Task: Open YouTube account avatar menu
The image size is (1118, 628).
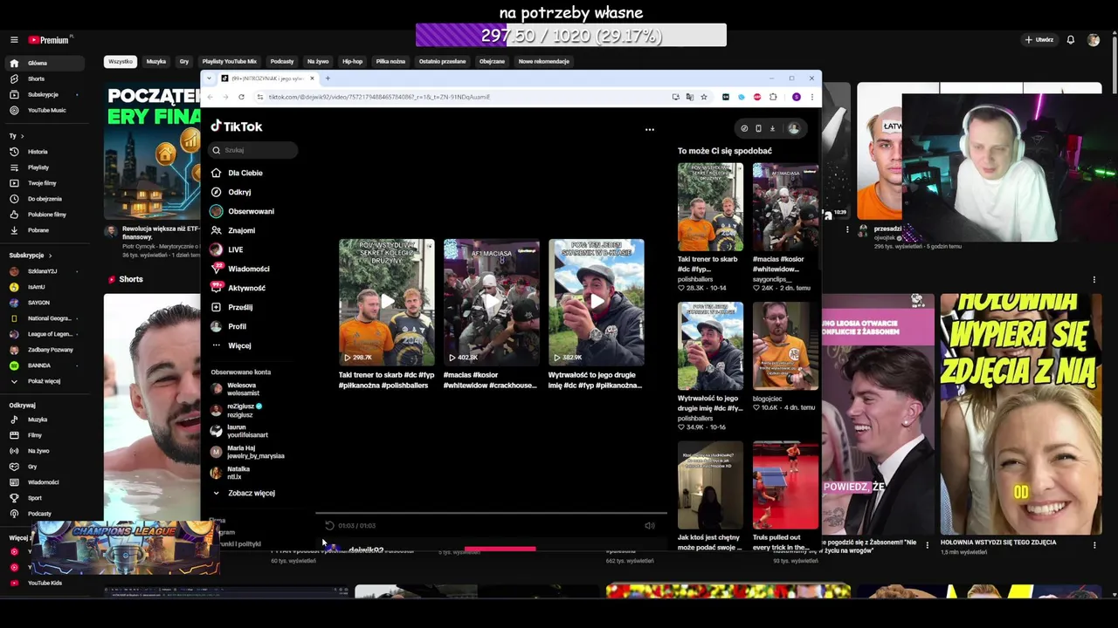Action: pos(1094,40)
